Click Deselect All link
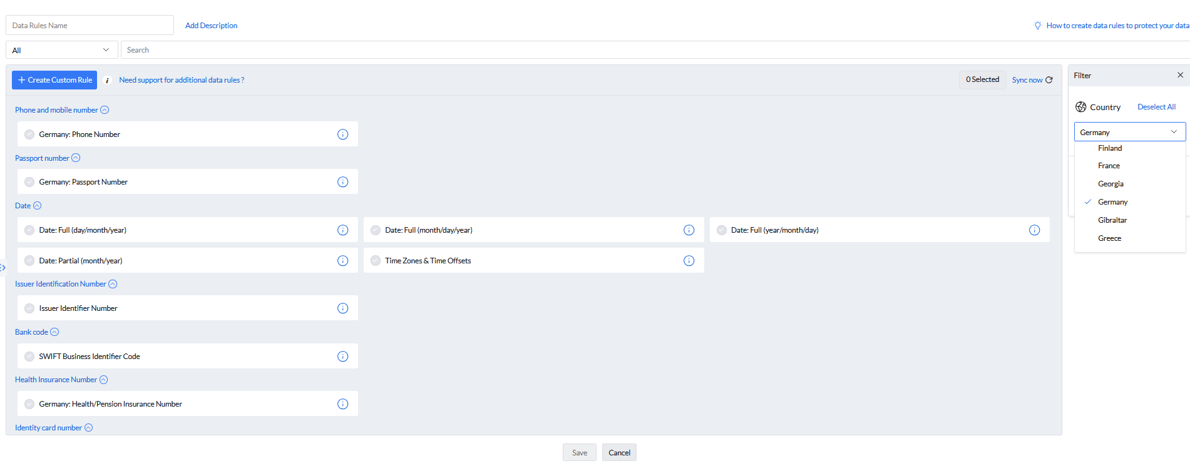The image size is (1190, 466). click(1156, 107)
